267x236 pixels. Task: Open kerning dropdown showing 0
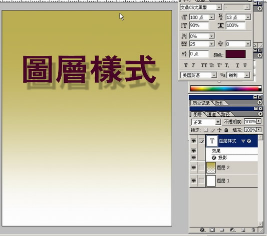click(x=248, y=44)
